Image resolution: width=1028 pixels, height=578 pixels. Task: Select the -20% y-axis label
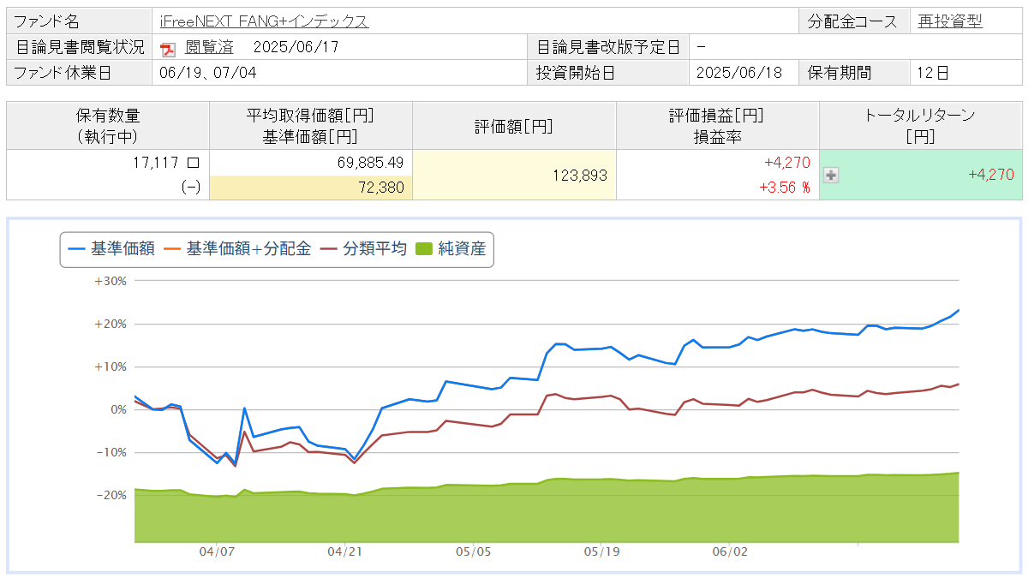[x=111, y=495]
